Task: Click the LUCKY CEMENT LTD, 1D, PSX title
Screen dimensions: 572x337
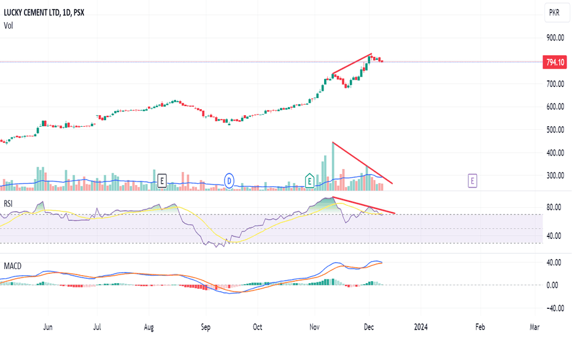Action: (x=44, y=12)
